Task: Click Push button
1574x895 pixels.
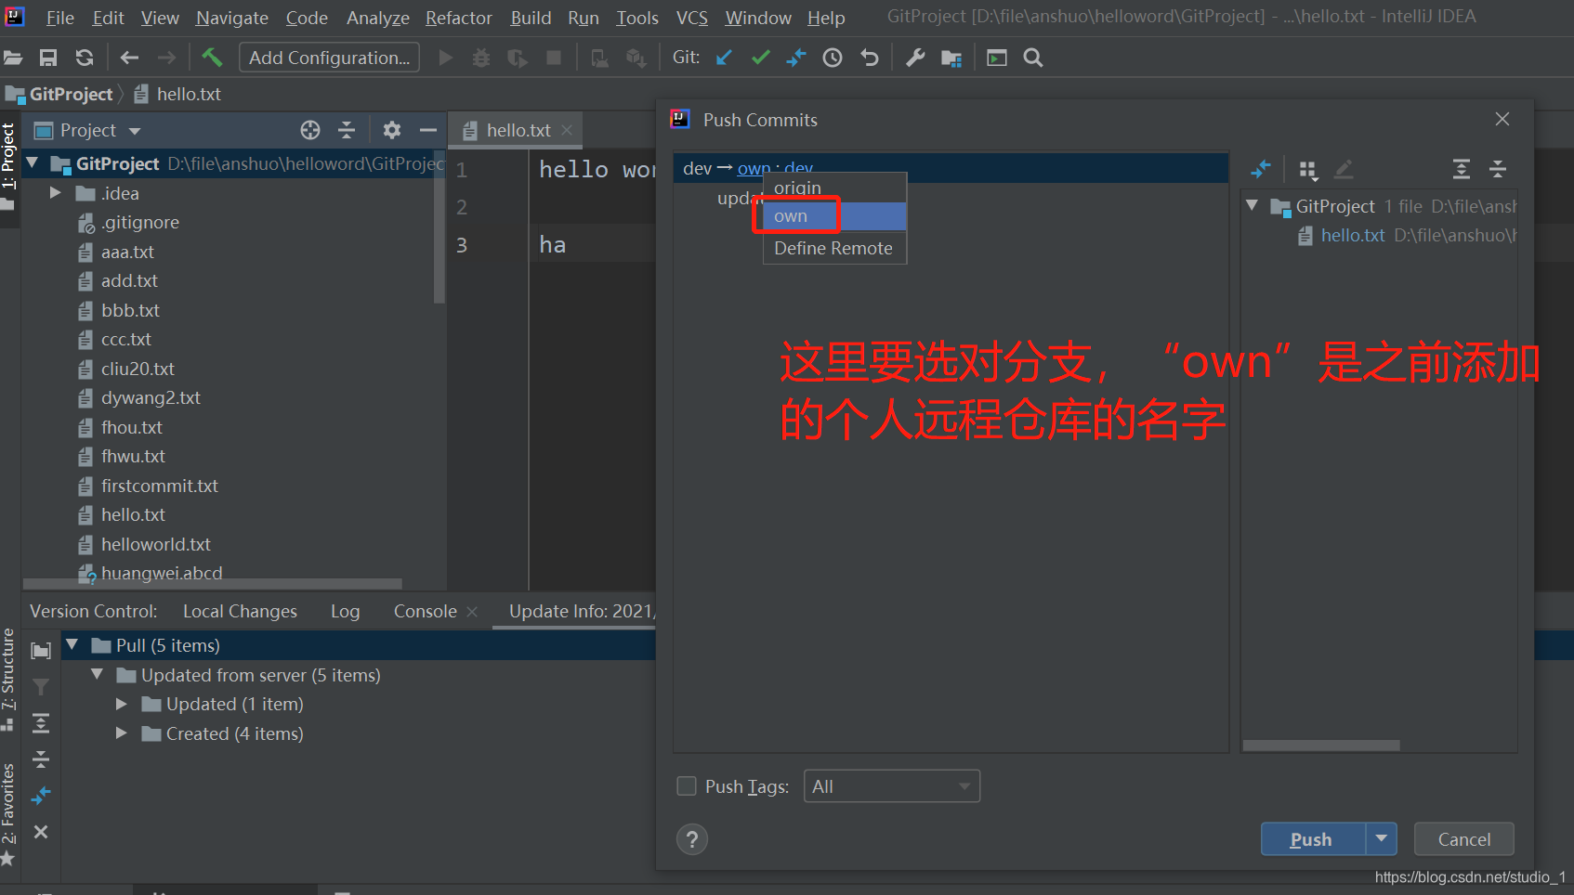Action: 1312,839
